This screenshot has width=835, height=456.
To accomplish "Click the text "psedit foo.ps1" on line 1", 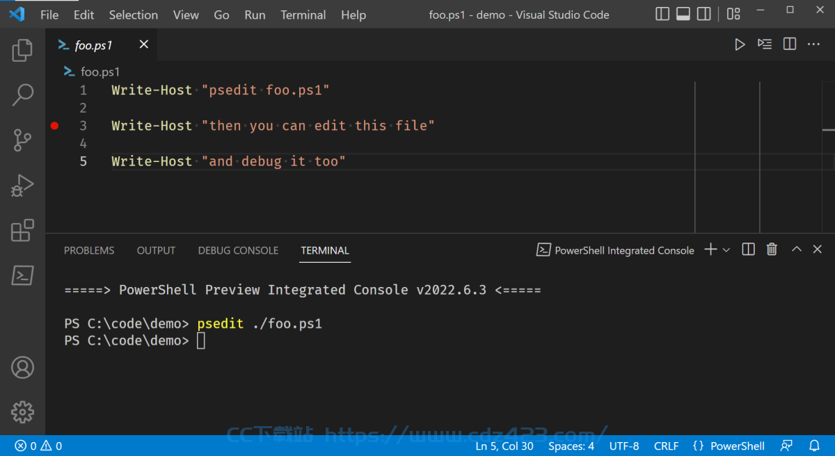I will click(265, 90).
